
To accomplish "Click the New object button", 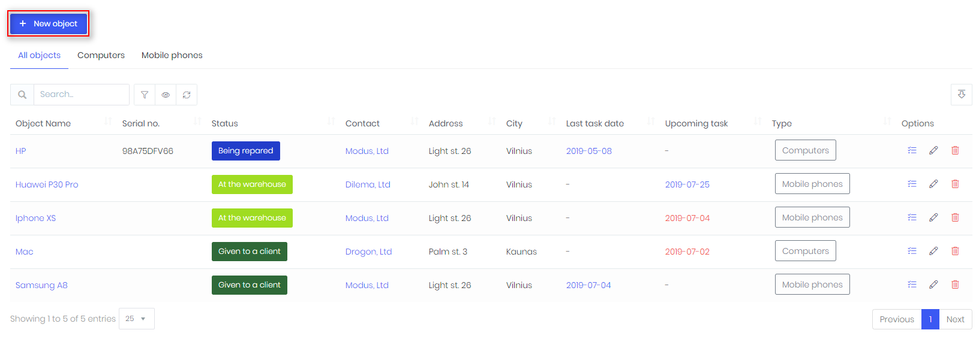I will pyautogui.click(x=49, y=23).
